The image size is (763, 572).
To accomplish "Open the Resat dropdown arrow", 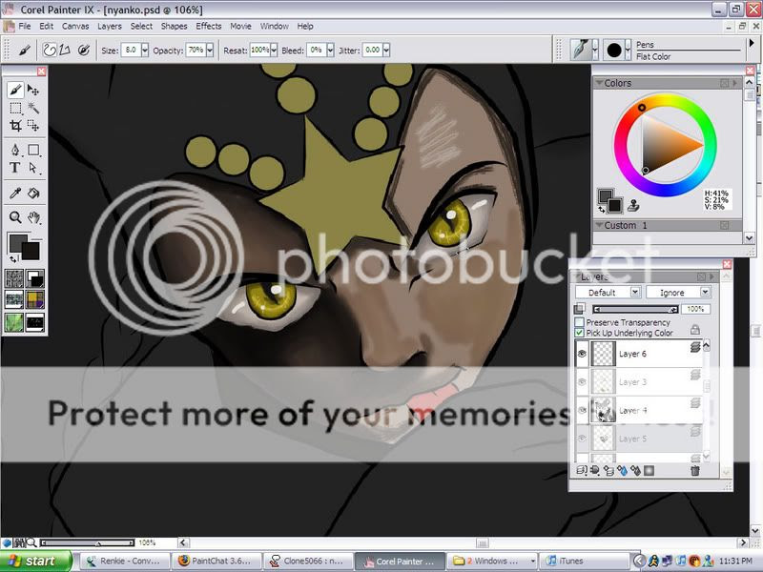I will point(274,50).
